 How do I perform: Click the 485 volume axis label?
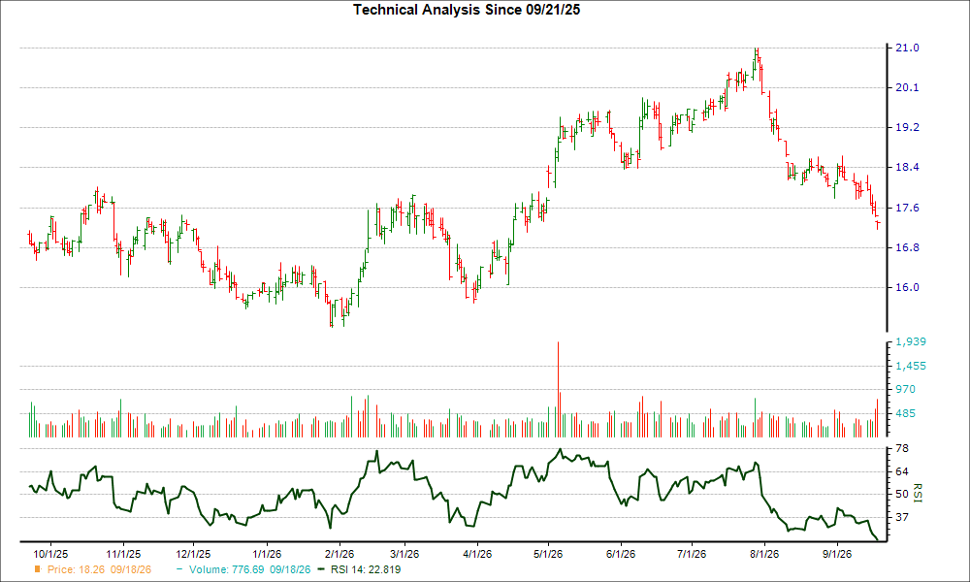point(905,413)
